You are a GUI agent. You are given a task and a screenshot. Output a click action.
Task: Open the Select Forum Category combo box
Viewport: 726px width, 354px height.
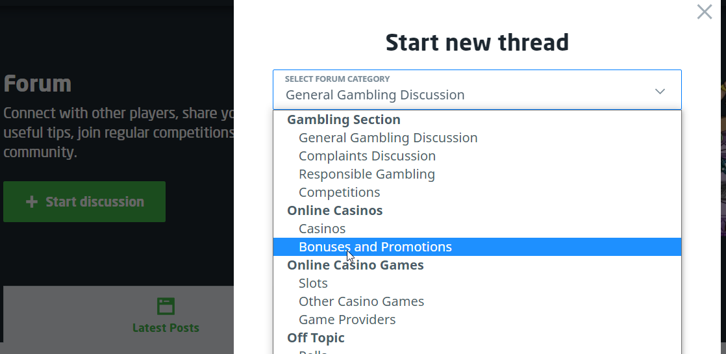click(x=477, y=90)
